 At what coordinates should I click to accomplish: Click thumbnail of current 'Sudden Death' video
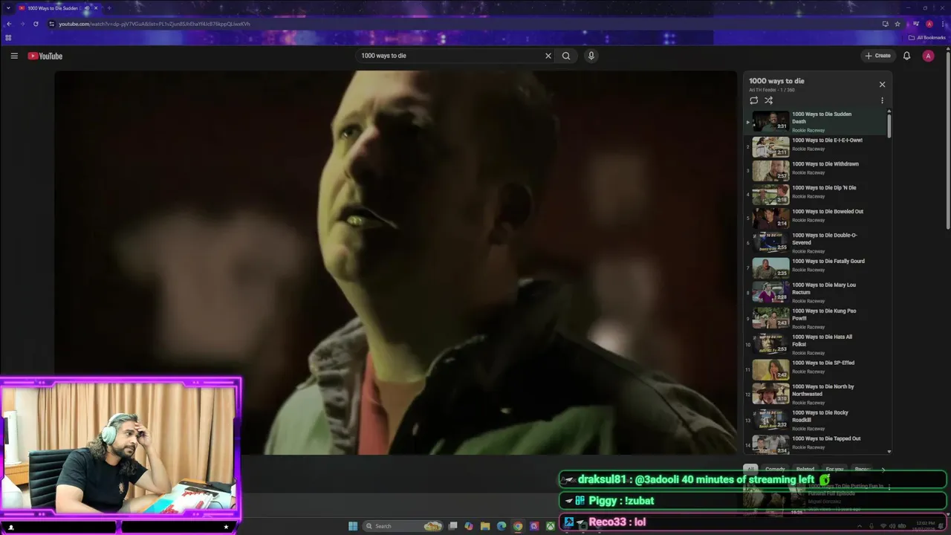[x=770, y=121]
